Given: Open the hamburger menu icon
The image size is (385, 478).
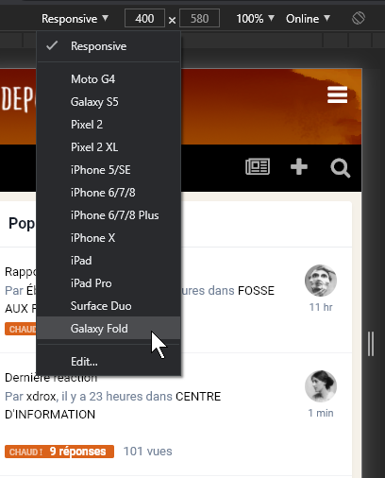Looking at the screenshot, I should point(337,94).
